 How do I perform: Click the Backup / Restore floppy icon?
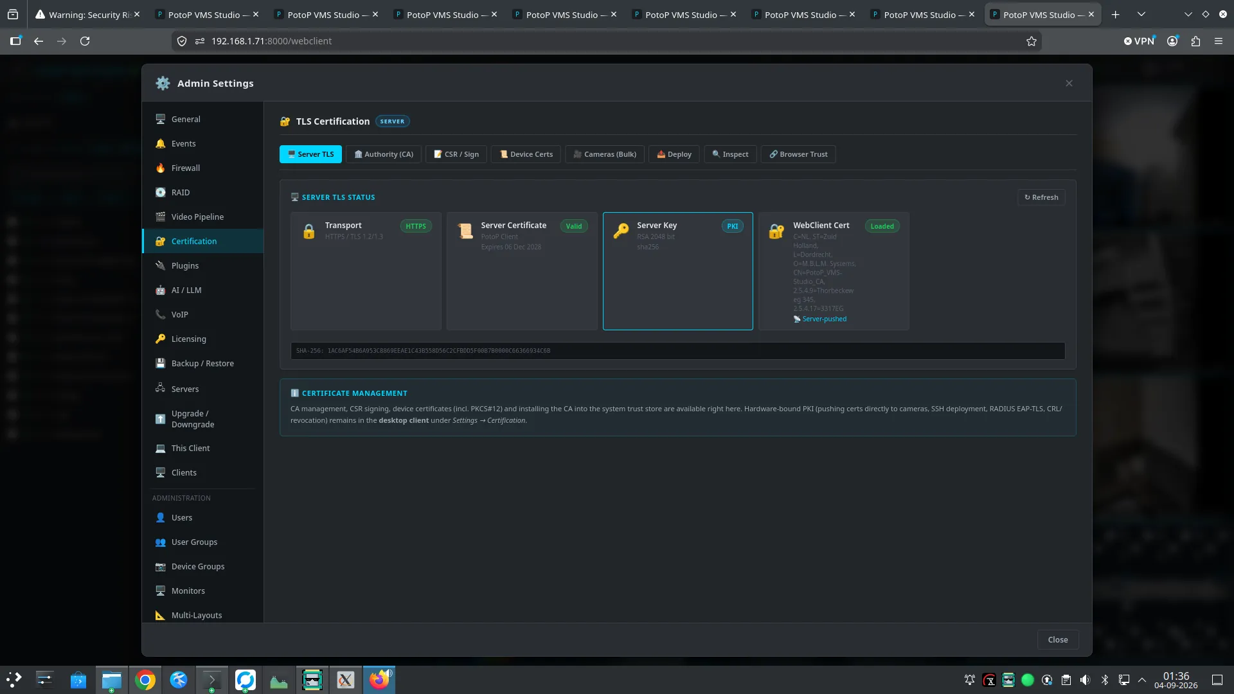(x=160, y=363)
